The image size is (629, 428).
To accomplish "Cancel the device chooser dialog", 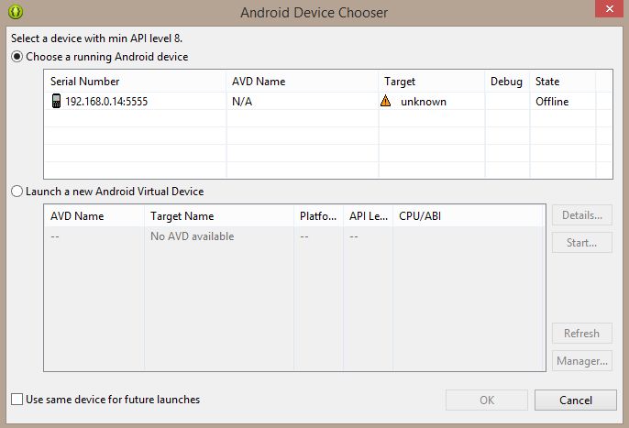I will coord(576,400).
